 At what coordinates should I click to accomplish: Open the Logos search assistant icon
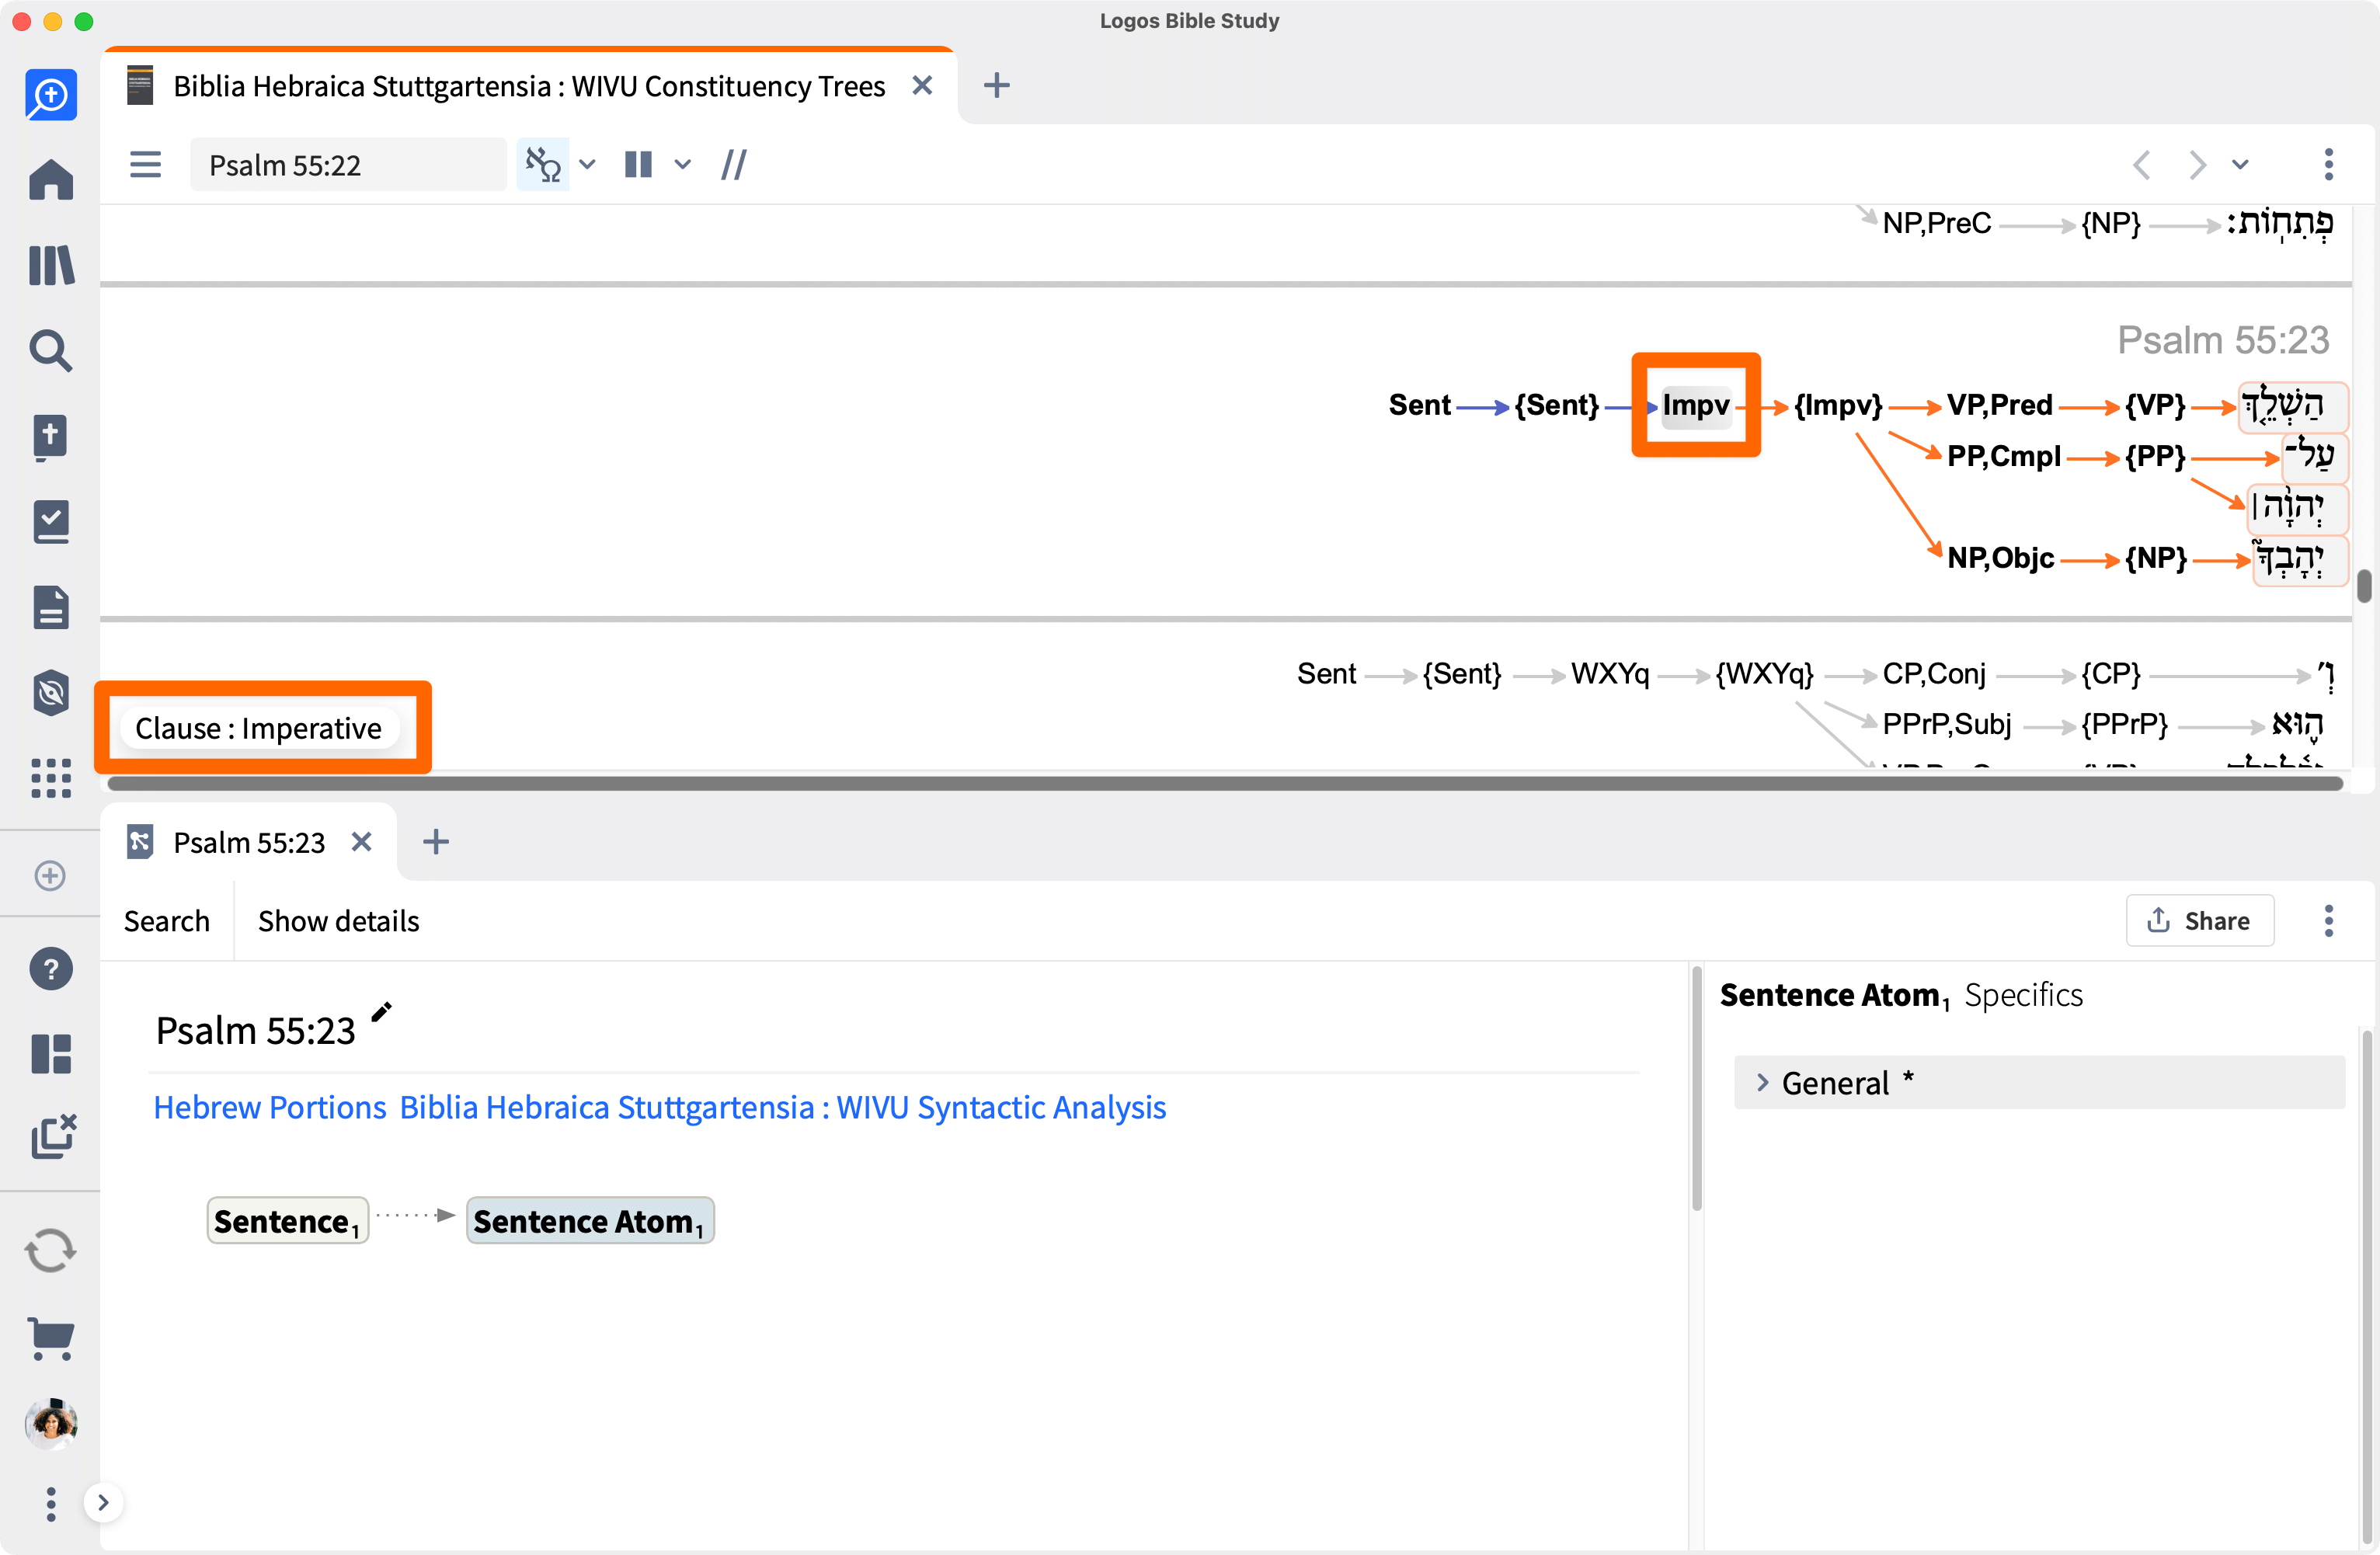[51, 95]
